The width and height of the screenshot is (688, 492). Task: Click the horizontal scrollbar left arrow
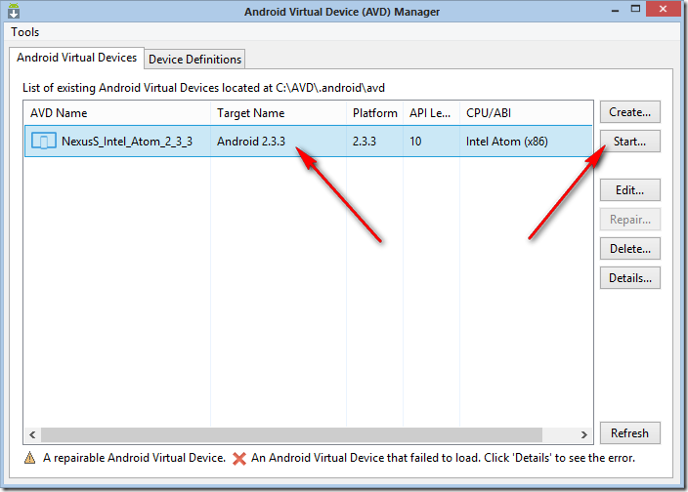coord(32,434)
